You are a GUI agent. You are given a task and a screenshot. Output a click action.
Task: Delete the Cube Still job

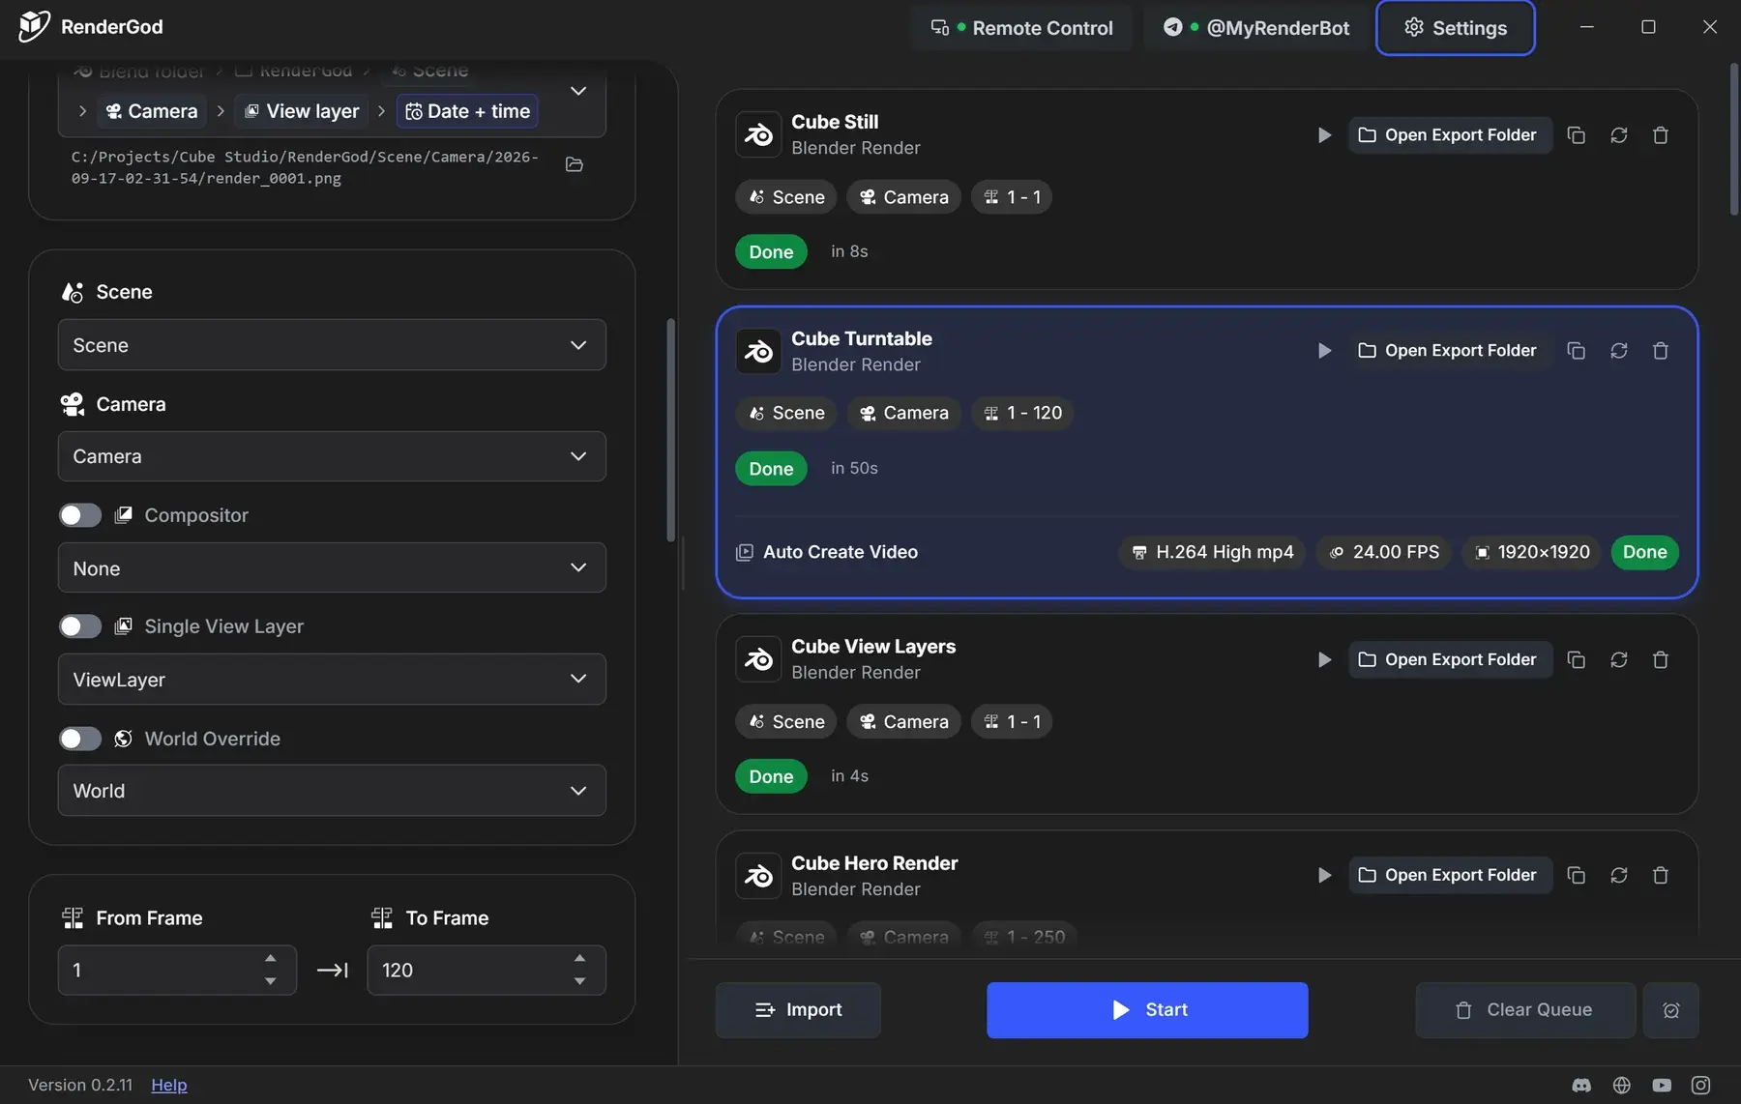[1661, 135]
